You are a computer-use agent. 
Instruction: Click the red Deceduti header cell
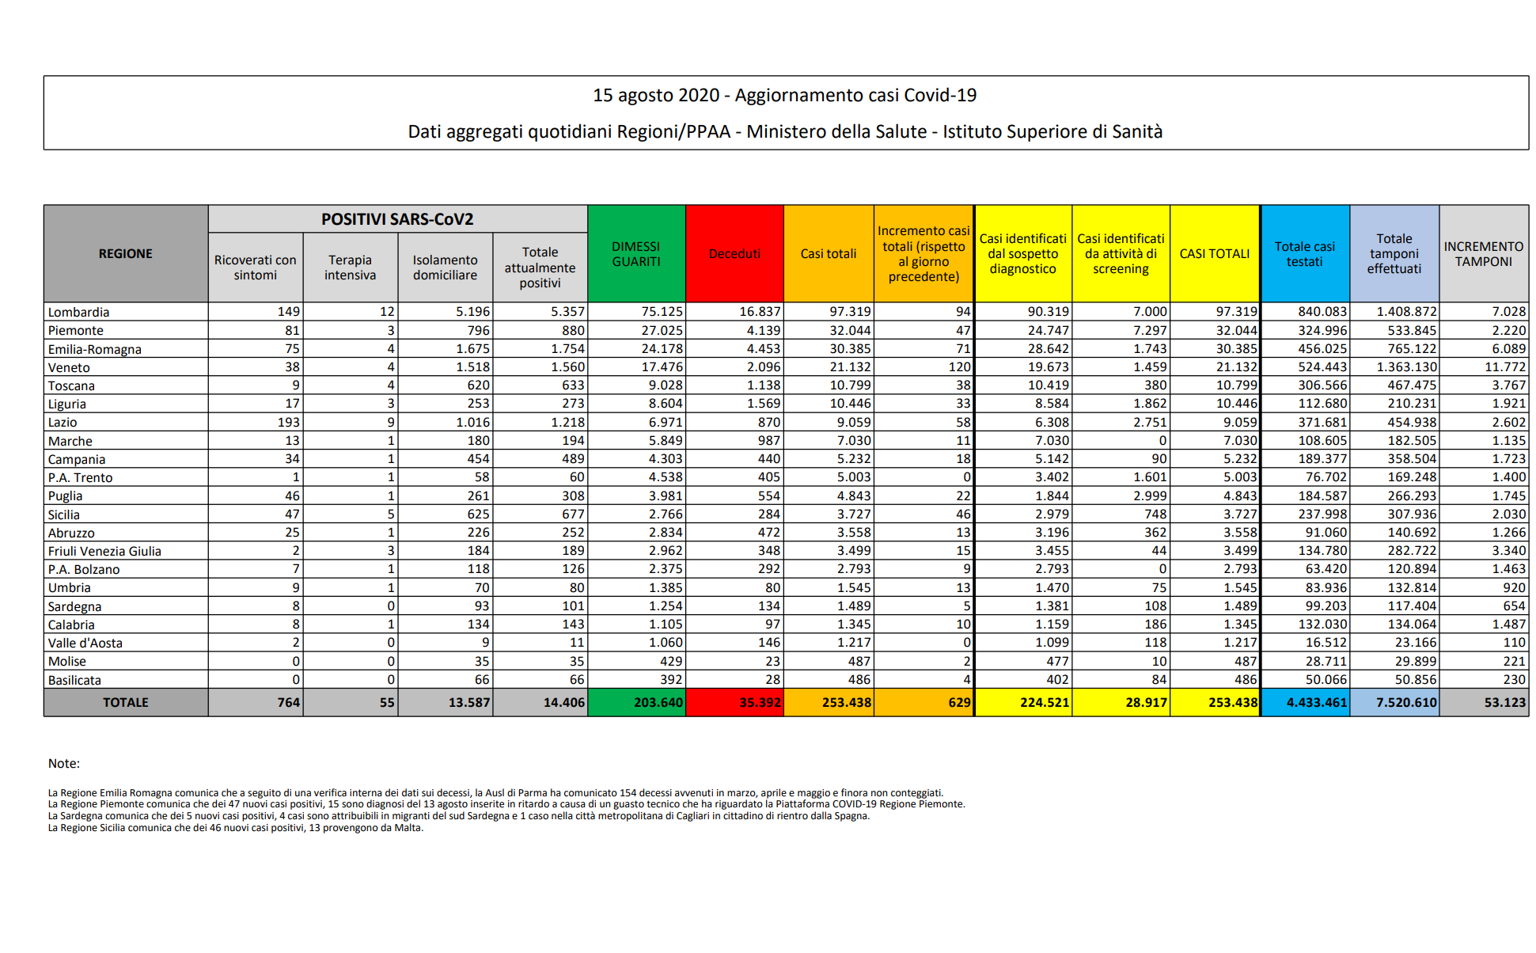click(734, 253)
